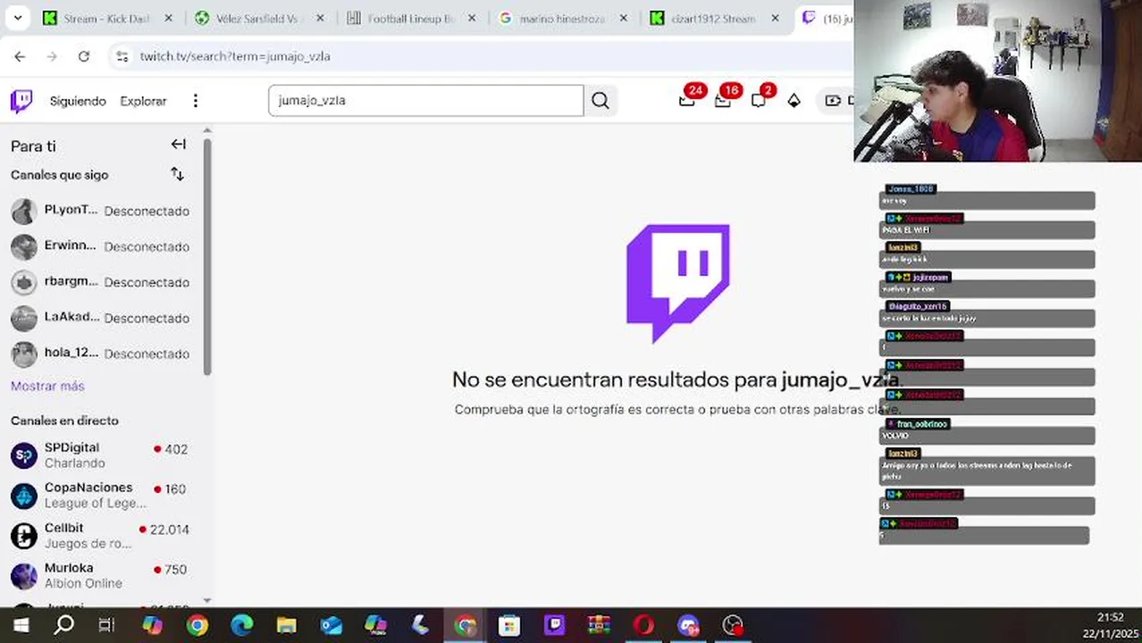This screenshot has height=643, width=1142.
Task: Close the cizart1912 Stream tab
Action: [776, 18]
